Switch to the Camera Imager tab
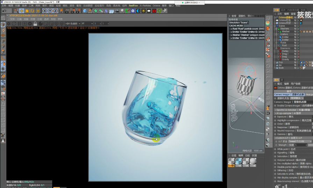The width and height of the screenshot is (313, 188). point(289,95)
